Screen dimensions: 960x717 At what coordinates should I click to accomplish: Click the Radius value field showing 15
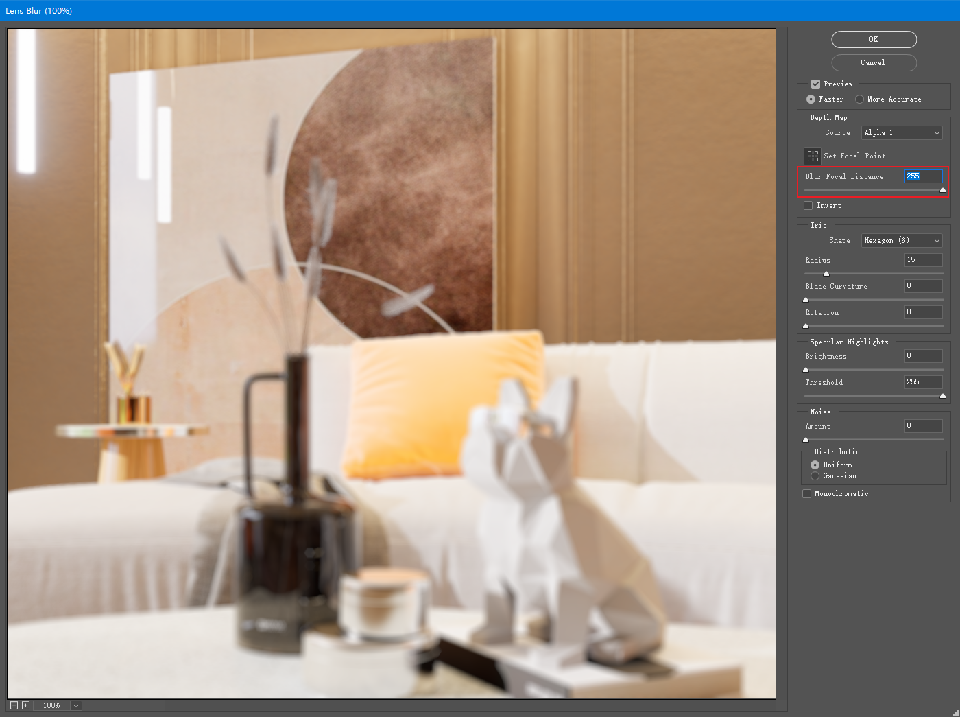click(923, 260)
